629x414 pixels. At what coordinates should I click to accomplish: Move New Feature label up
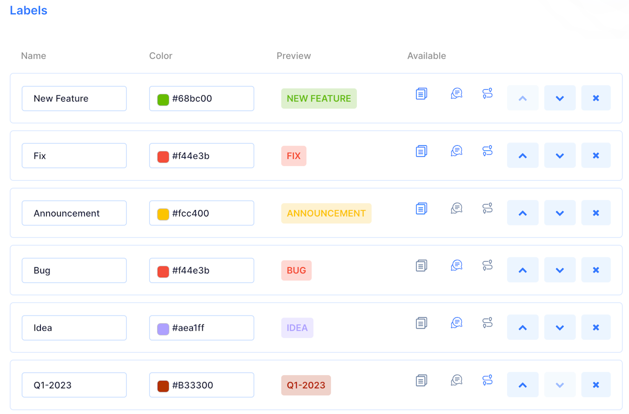click(x=523, y=98)
